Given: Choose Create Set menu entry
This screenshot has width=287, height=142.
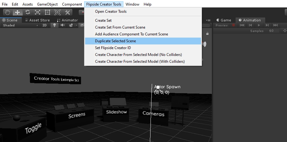Looking at the screenshot, I should pyautogui.click(x=143, y=21).
